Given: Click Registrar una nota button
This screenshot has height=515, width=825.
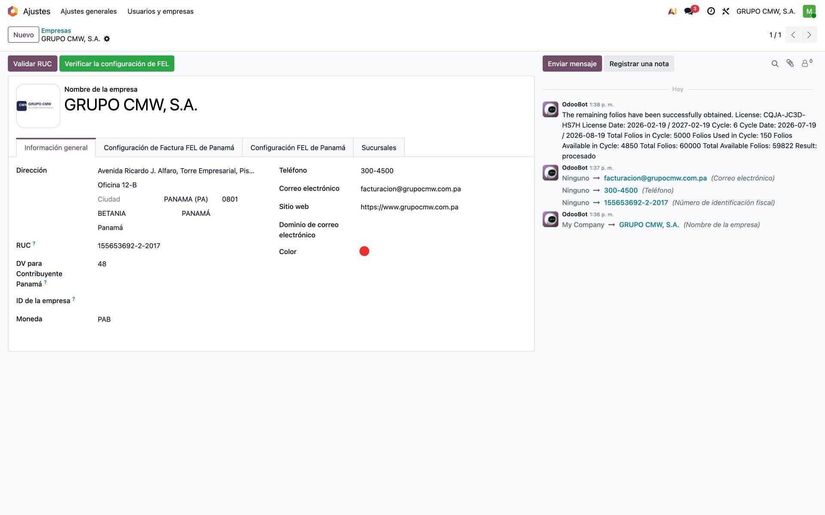Looking at the screenshot, I should point(639,64).
